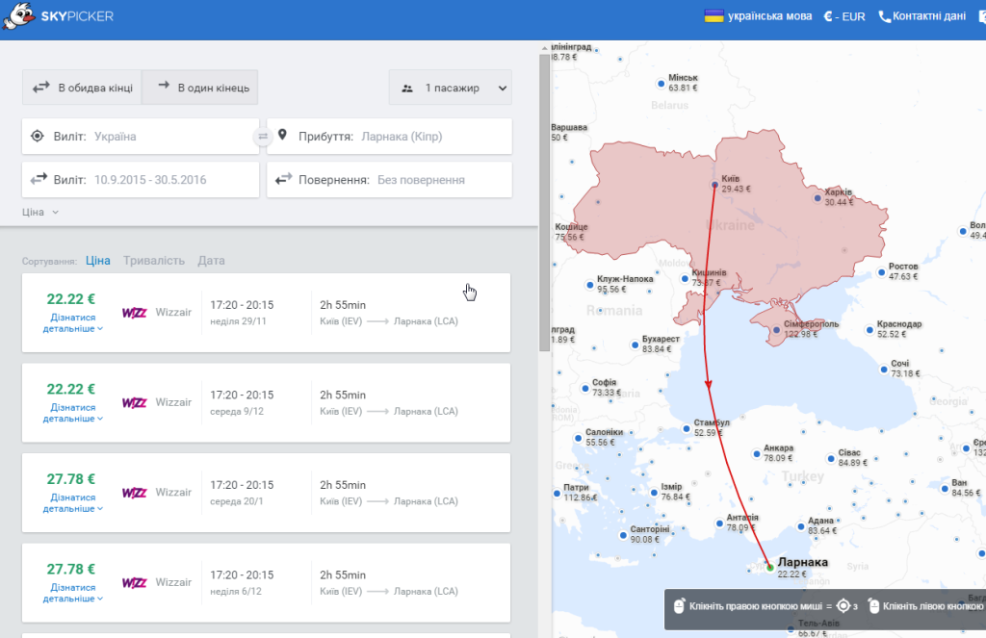
Task: Click the Ростов airport dot on the map
Action: pyautogui.click(x=882, y=272)
